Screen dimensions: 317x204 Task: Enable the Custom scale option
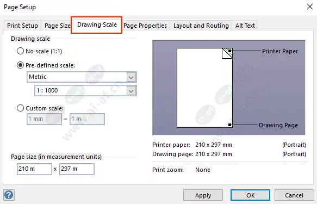(20, 108)
